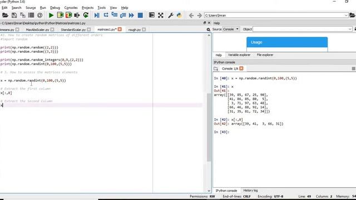Viewport: 356px width, 200px height.
Task: Click the editor vertical scrollbar
Action: point(209,127)
